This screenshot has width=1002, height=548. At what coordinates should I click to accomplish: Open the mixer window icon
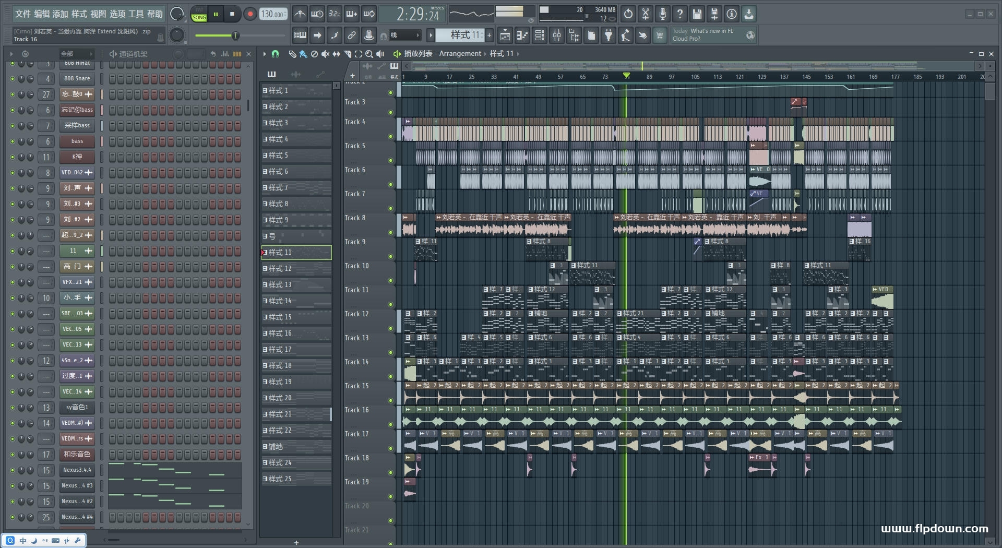[557, 35]
